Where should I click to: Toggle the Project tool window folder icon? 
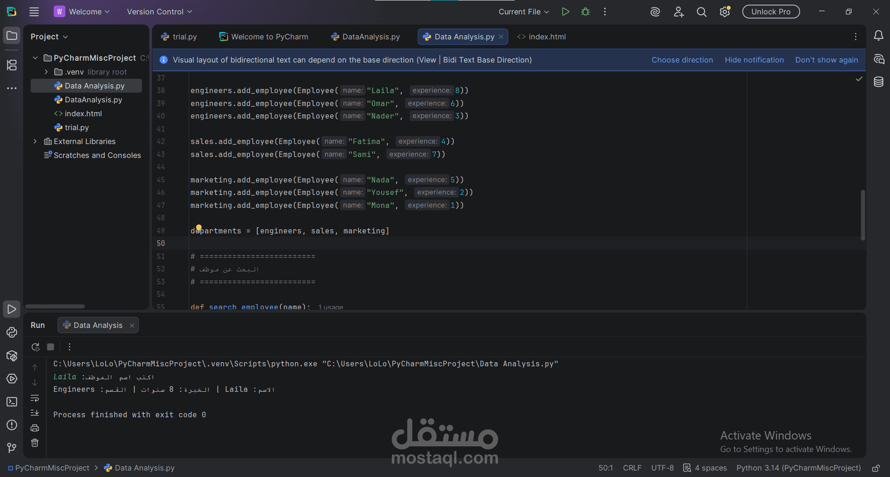tap(12, 36)
